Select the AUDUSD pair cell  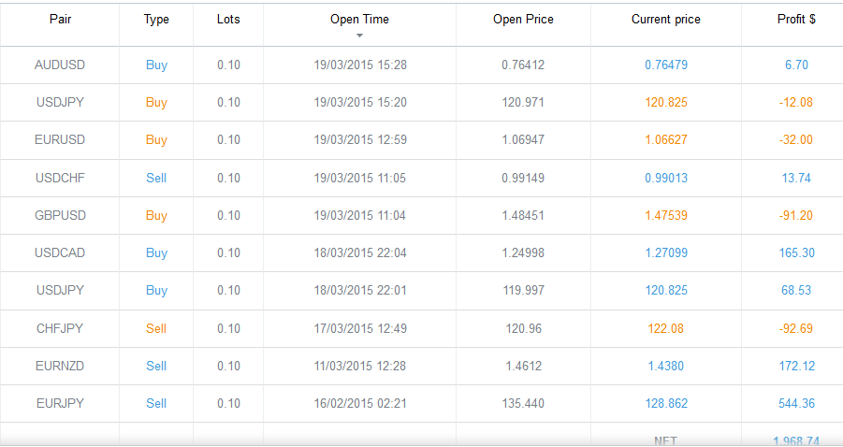[60, 65]
